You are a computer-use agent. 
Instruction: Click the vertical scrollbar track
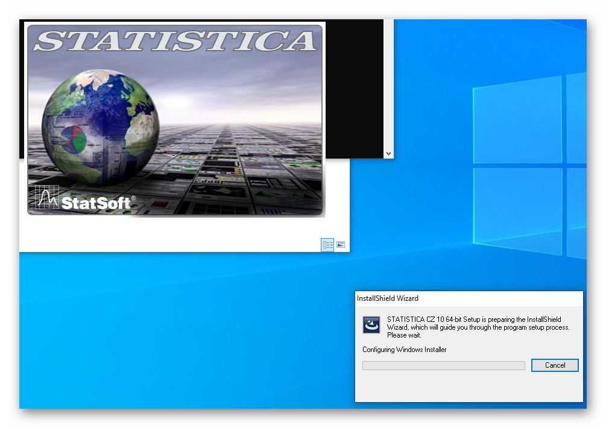tap(388, 84)
